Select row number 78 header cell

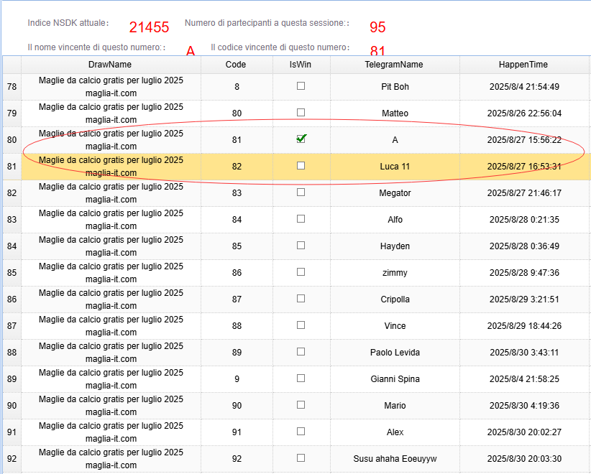point(12,87)
